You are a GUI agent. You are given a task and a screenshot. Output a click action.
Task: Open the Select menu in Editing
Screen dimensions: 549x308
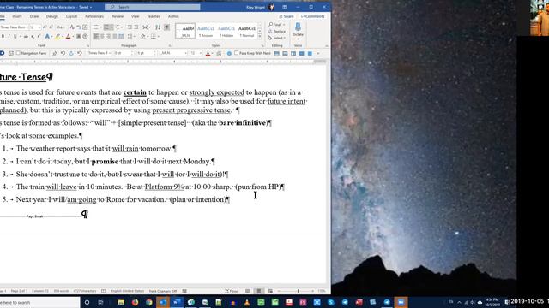[x=277, y=38]
